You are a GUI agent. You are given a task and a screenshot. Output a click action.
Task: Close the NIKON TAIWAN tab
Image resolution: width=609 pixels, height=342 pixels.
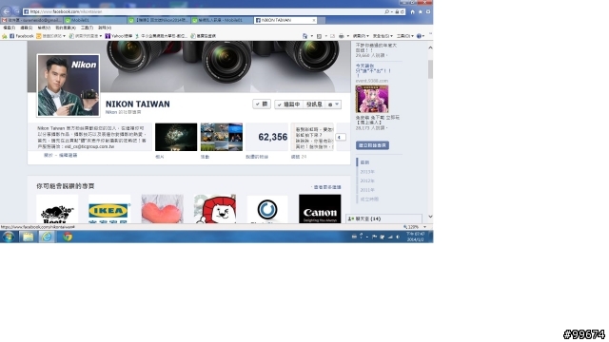[x=314, y=20]
